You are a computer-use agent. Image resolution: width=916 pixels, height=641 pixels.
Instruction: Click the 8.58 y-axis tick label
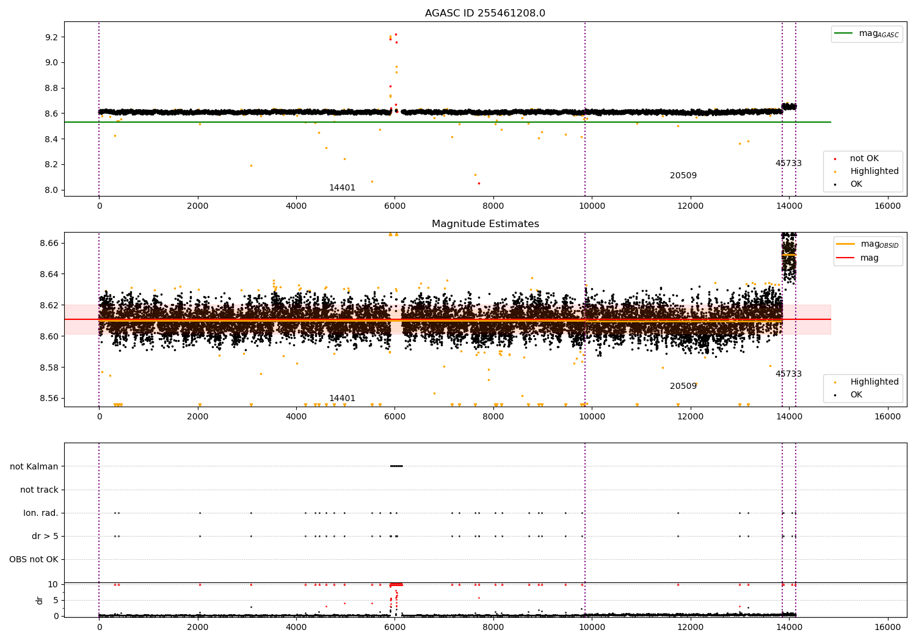(x=49, y=368)
